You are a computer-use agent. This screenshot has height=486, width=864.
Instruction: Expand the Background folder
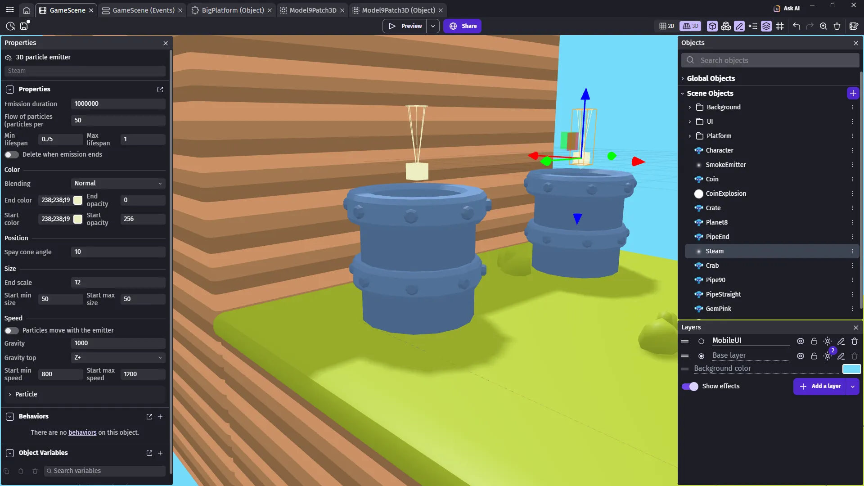coord(690,107)
